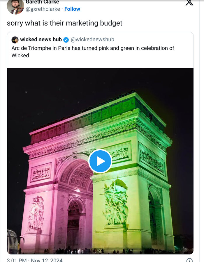Click the @wickednewshub handle

point(92,40)
